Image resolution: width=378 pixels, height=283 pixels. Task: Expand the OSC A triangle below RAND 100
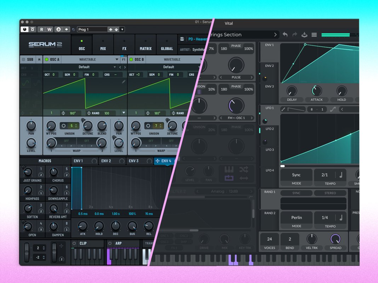point(124,113)
